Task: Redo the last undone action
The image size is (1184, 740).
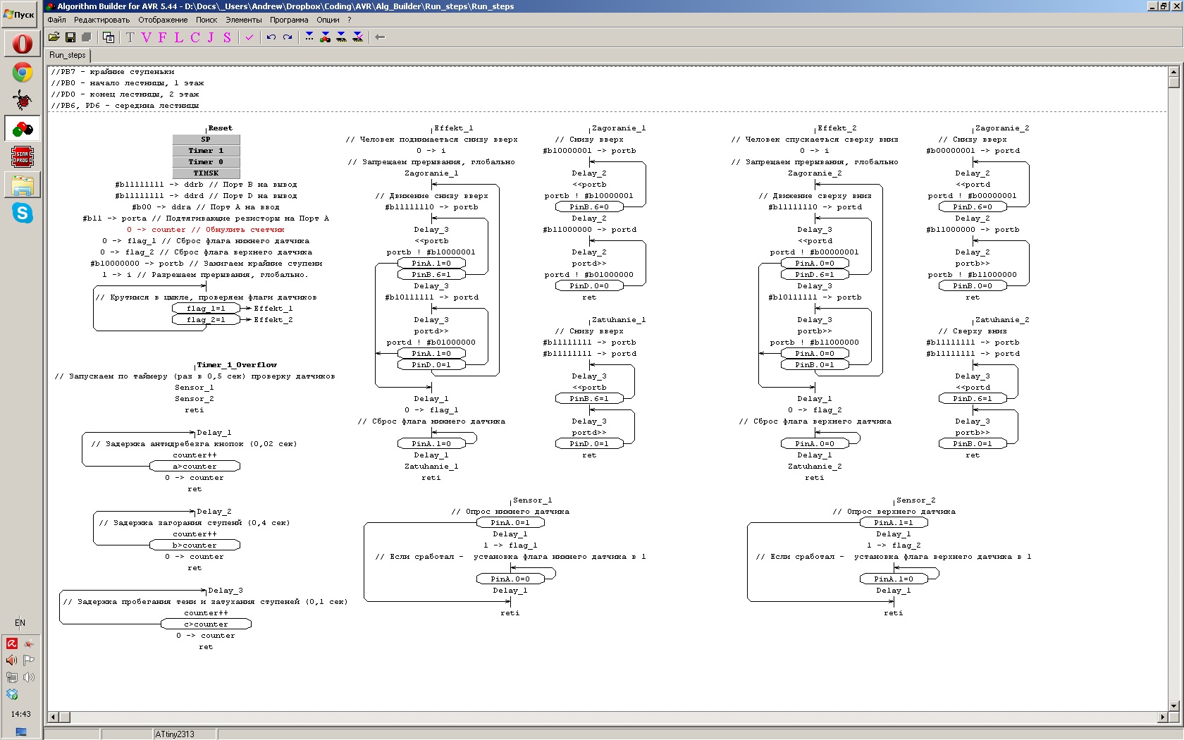Action: tap(288, 37)
